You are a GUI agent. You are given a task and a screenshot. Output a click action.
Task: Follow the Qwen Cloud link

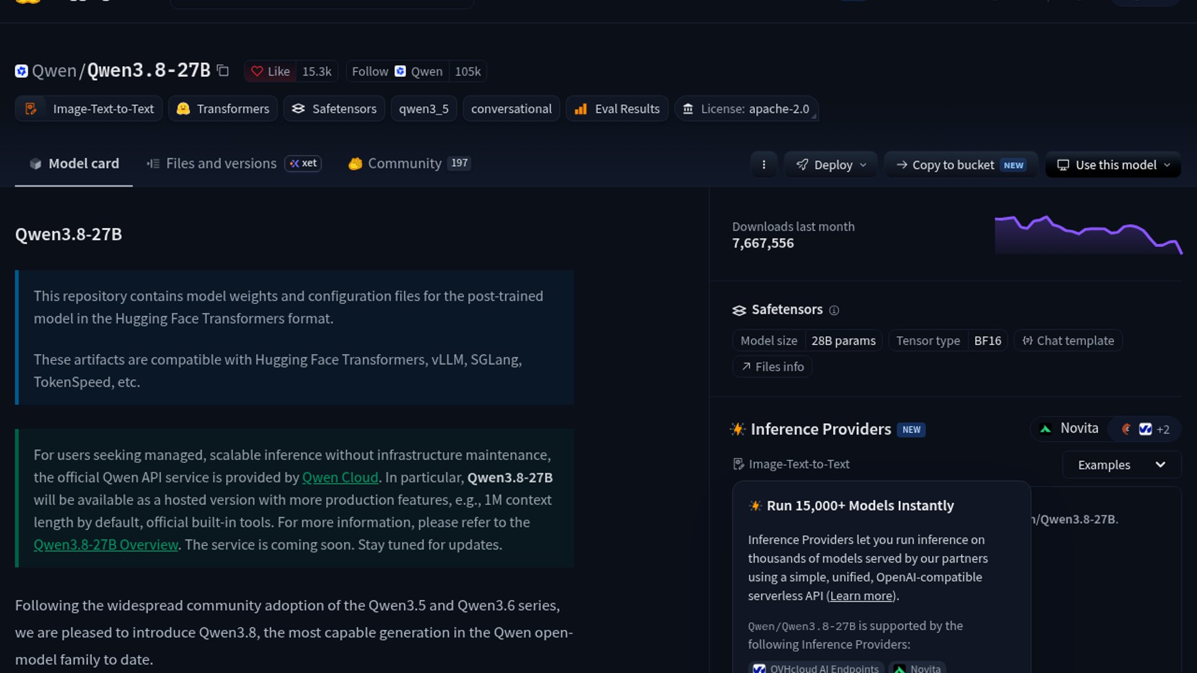pos(340,478)
